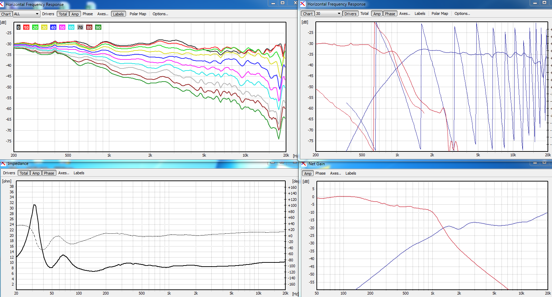Screen dimensions: 552x297
Task: Click the red 10 degree legend swatch
Action: click(26, 27)
